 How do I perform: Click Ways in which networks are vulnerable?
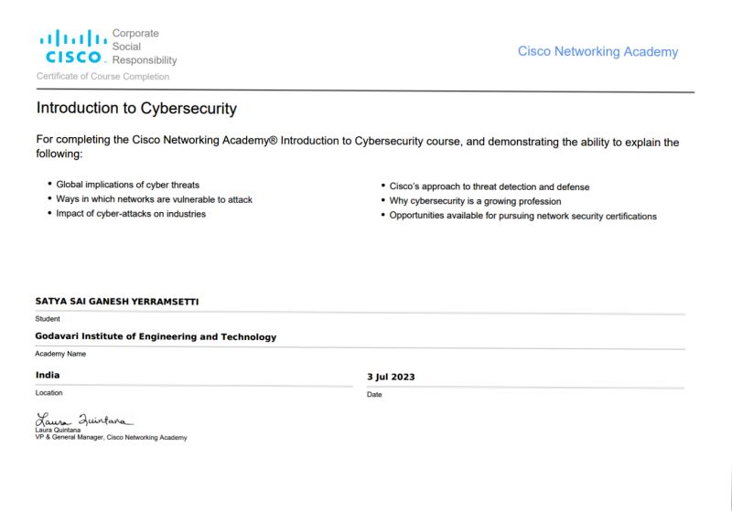coord(154,199)
